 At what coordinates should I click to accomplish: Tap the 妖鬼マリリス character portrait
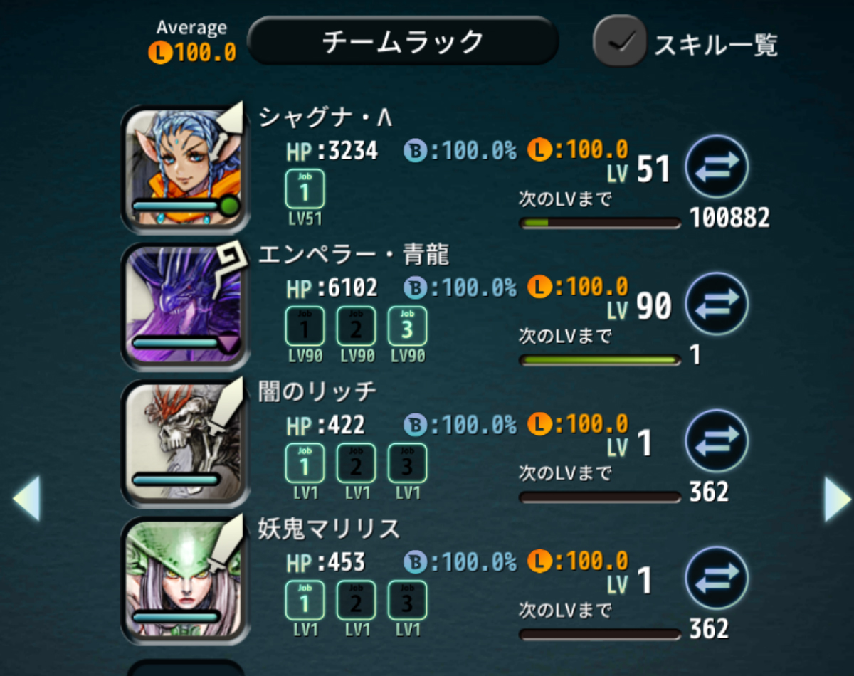click(x=184, y=579)
